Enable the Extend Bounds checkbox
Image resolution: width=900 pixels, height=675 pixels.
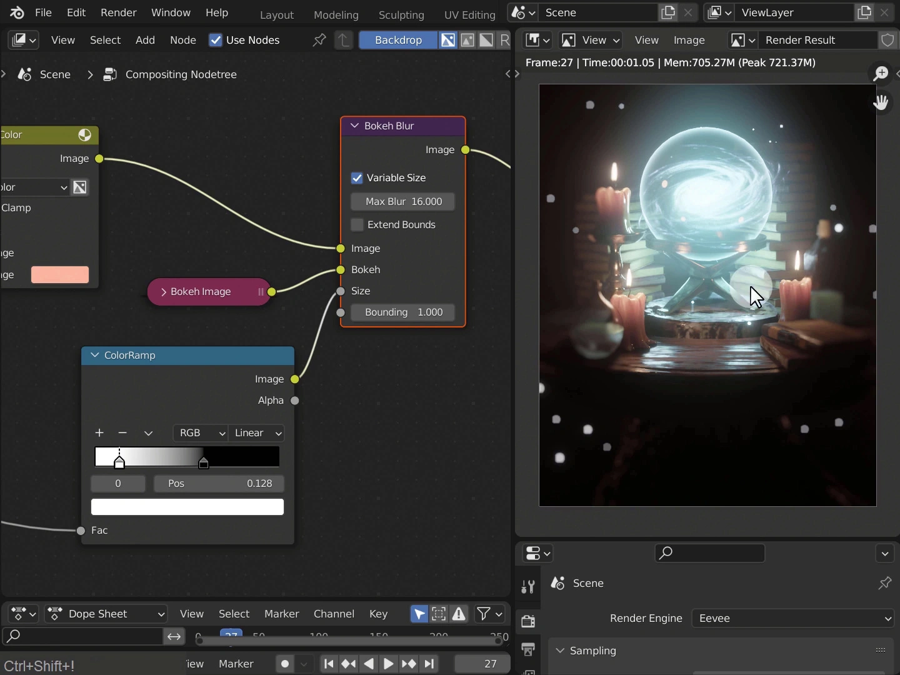357,225
